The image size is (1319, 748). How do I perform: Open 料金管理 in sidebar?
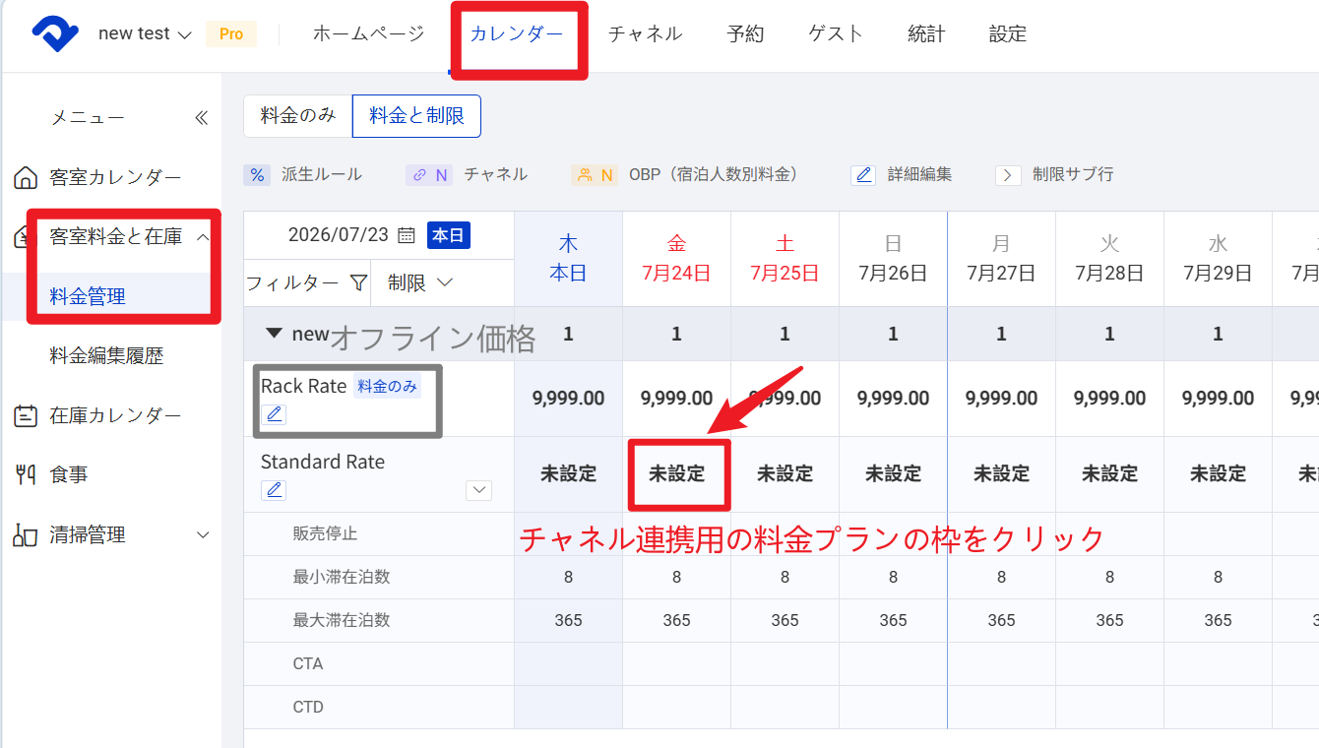pyautogui.click(x=88, y=296)
